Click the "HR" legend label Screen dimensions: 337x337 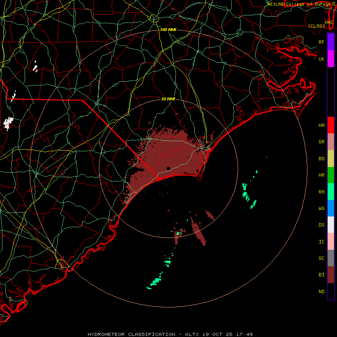coord(322,175)
